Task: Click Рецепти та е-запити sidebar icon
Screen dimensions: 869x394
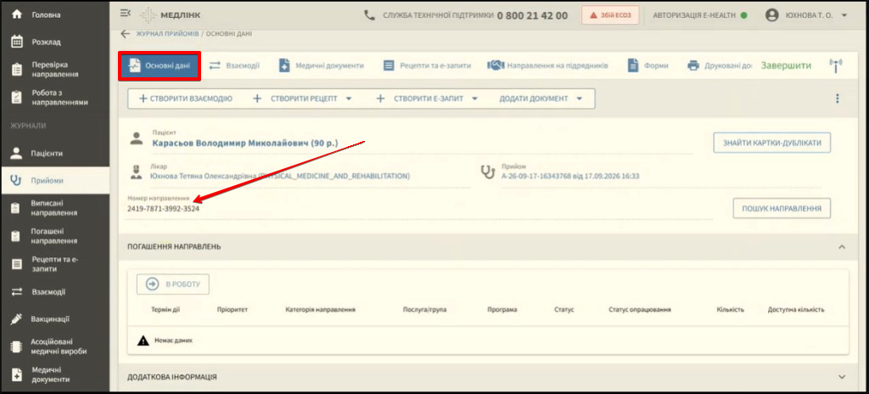Action: [x=17, y=264]
